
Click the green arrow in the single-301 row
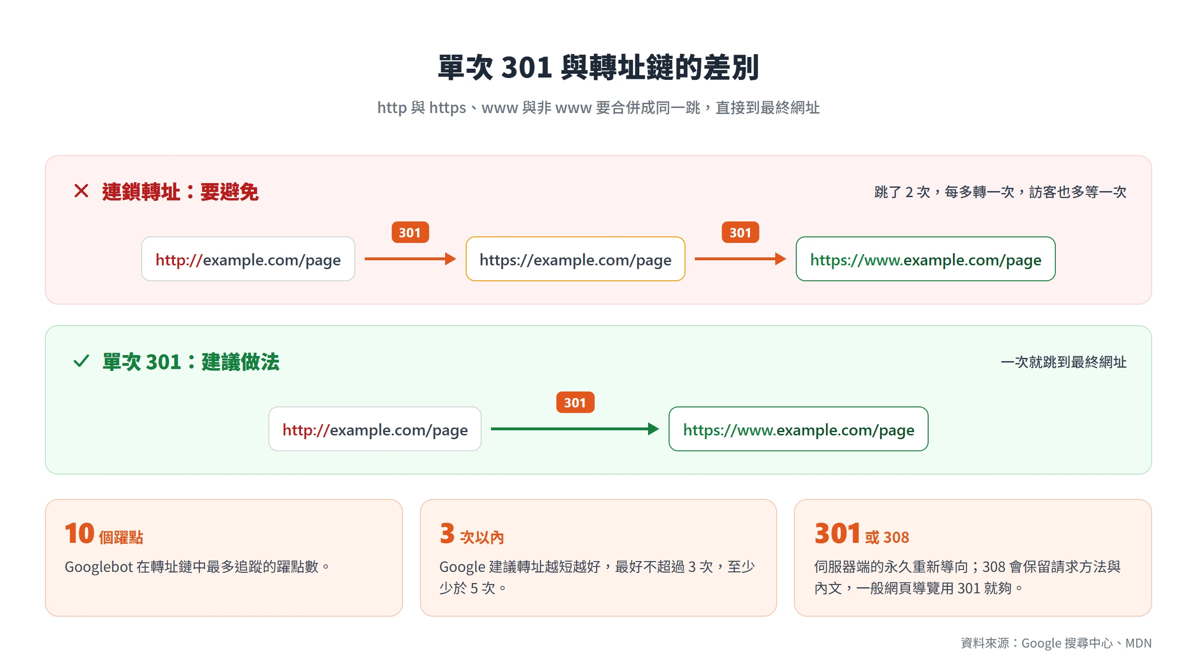coord(575,429)
